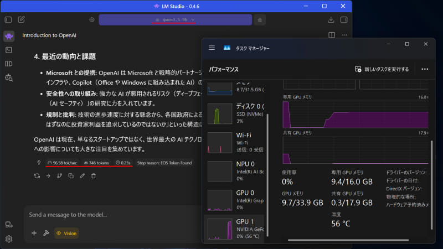The width and height of the screenshot is (443, 249).
Task: Open the Chat section in LM Studio sidebar
Action: tap(9, 36)
